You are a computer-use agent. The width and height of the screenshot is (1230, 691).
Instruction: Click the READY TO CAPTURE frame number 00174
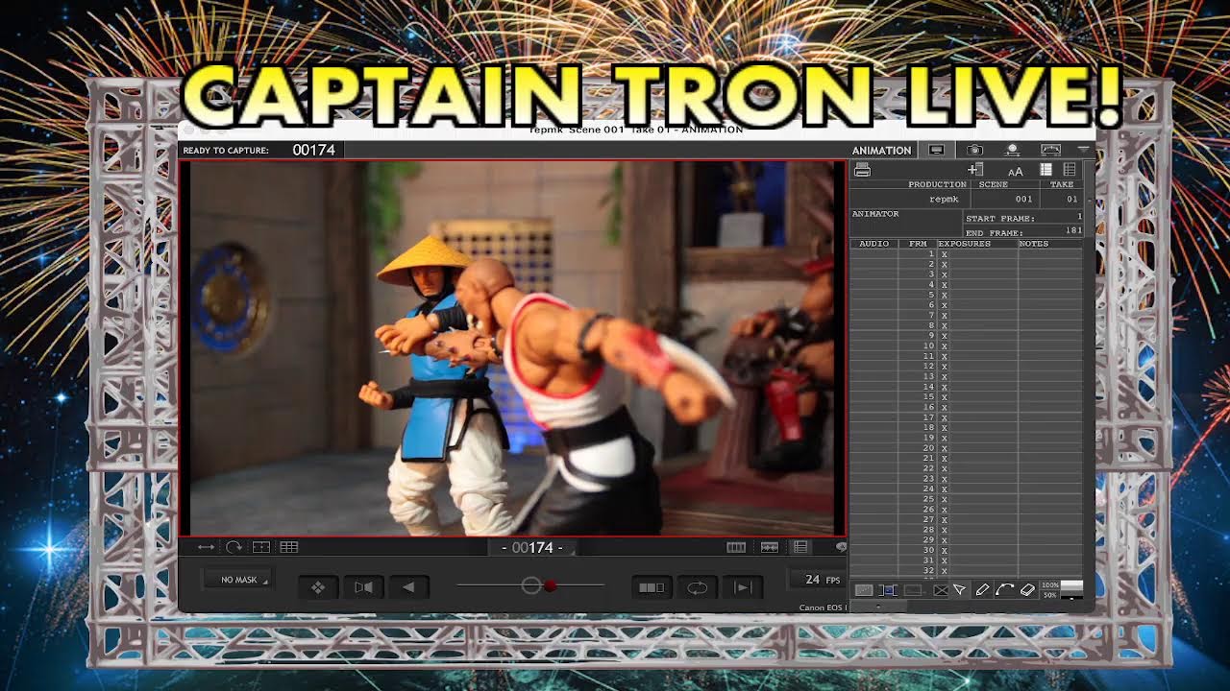pos(313,150)
